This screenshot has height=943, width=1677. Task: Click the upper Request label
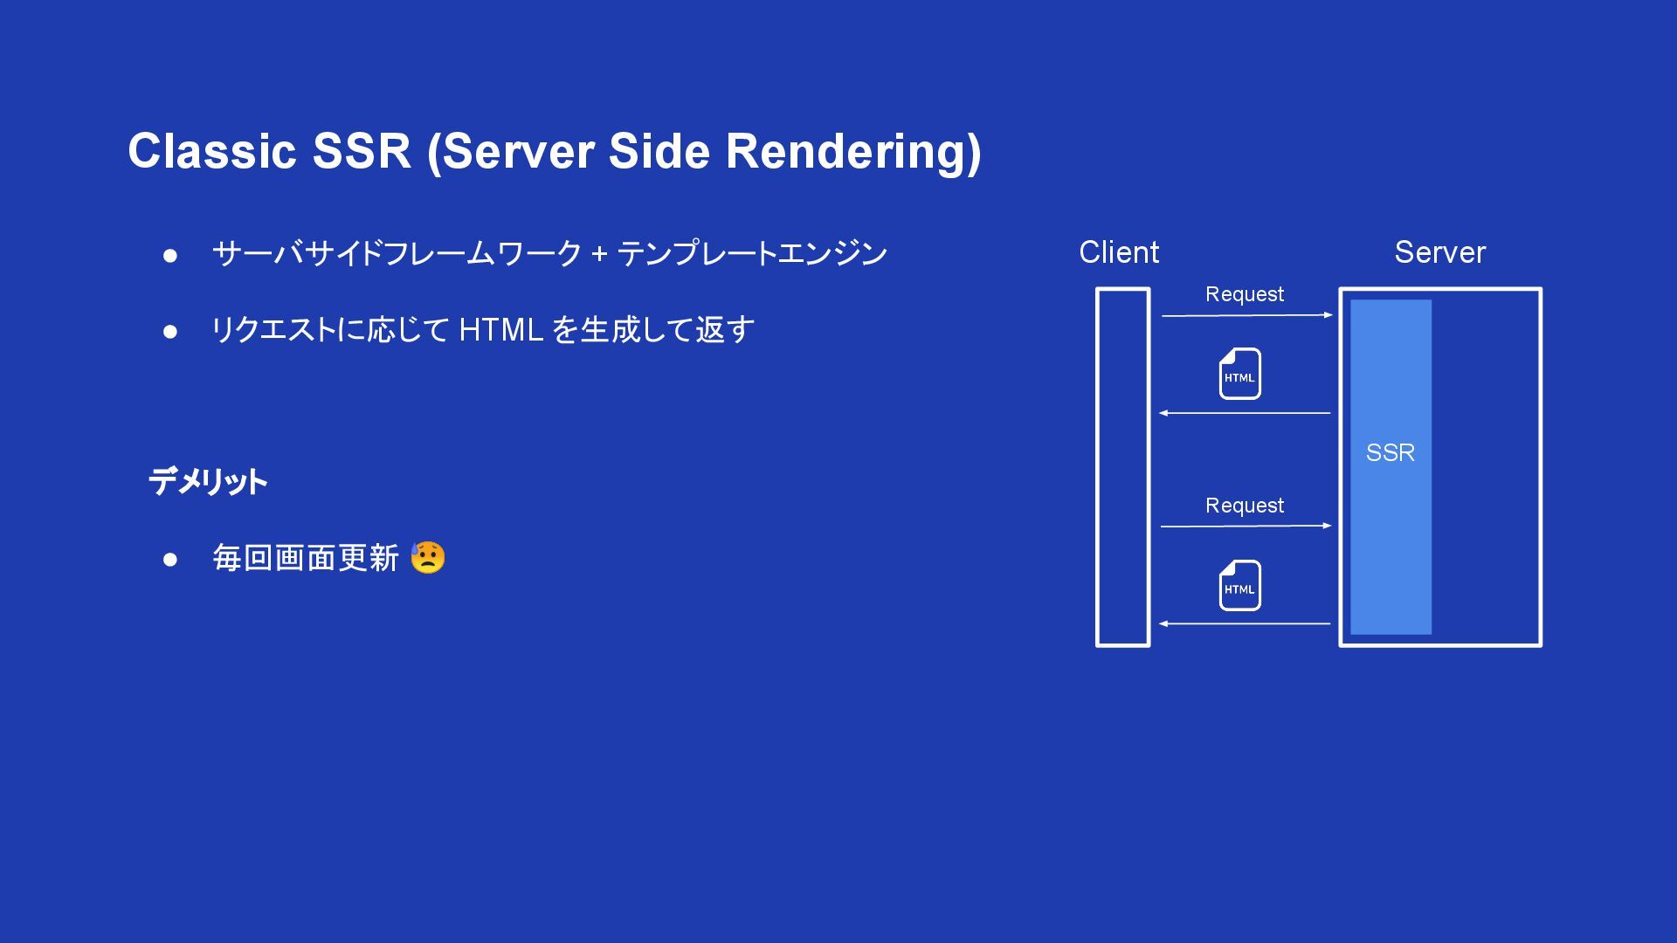1244,294
